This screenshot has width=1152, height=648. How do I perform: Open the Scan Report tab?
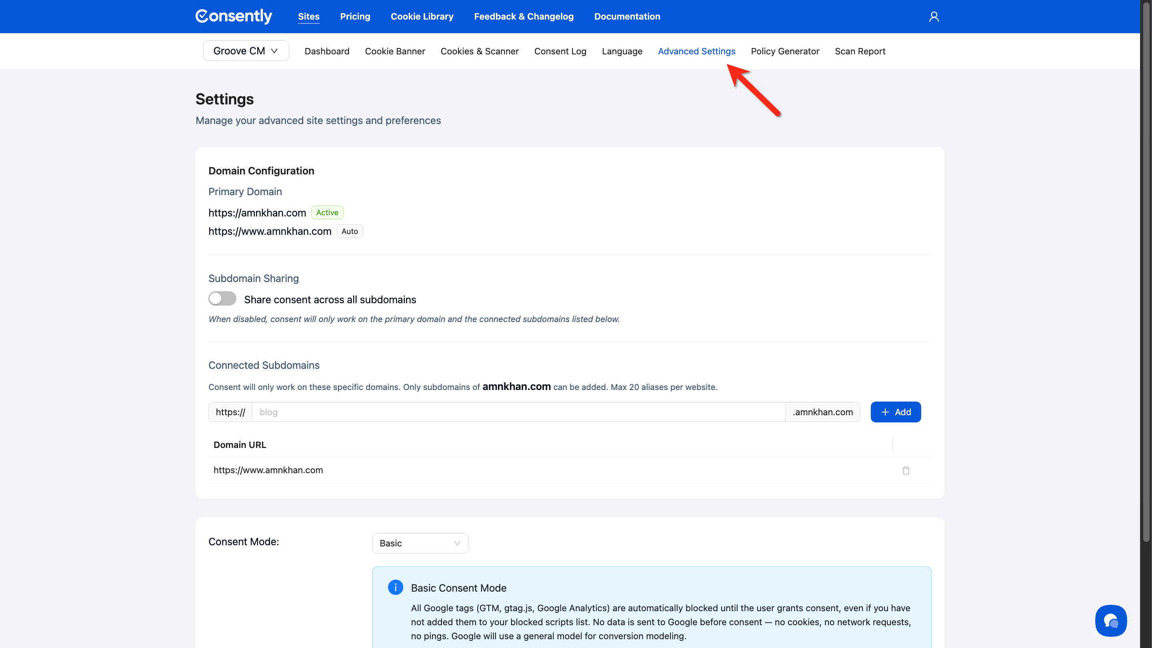pos(860,52)
